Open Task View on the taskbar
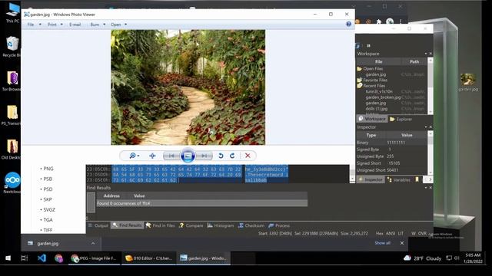Image resolution: width=492 pixels, height=276 pixels. click(24, 258)
